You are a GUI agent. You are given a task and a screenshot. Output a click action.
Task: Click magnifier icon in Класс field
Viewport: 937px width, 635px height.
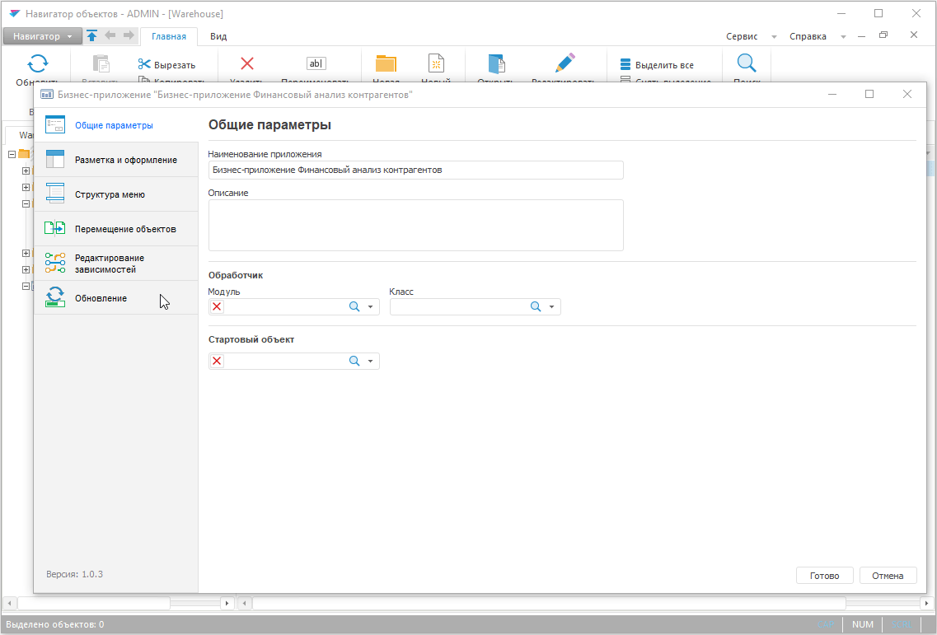pyautogui.click(x=536, y=306)
